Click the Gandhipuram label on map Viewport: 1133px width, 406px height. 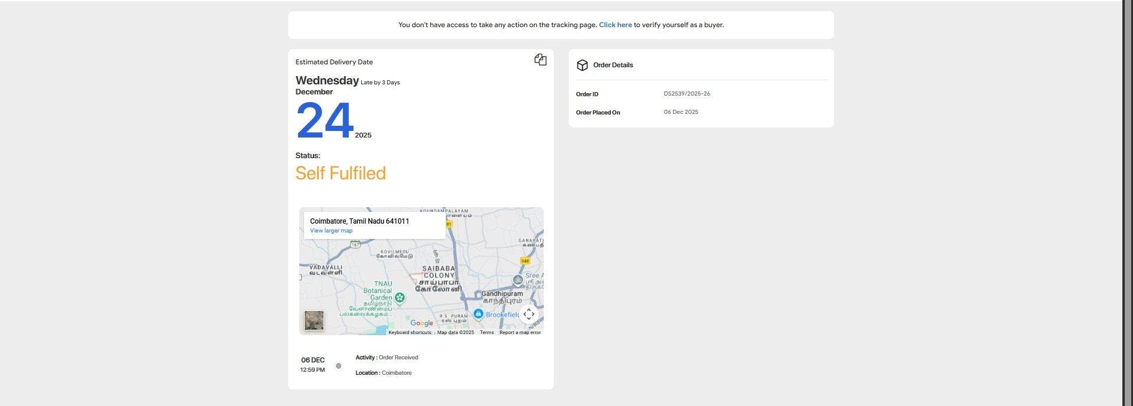tap(502, 294)
